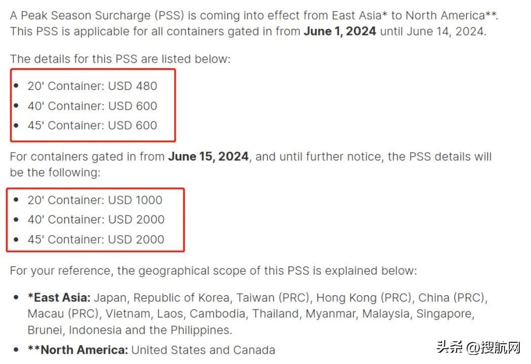Click the 40' Container: USD 600 line
The height and width of the screenshot is (364, 531).
point(92,106)
